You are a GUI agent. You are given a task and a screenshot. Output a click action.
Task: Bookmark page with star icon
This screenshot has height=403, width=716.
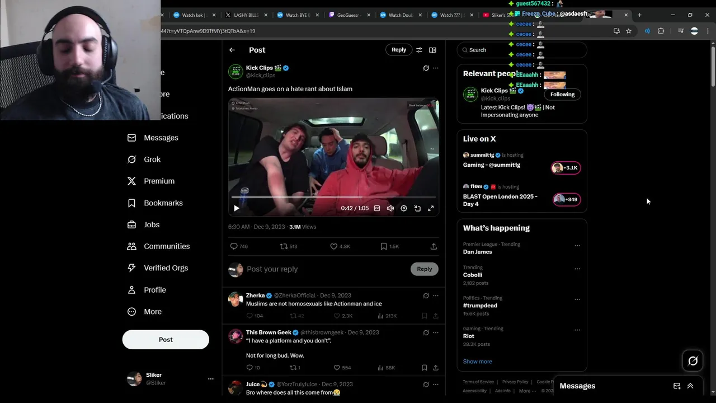(629, 31)
